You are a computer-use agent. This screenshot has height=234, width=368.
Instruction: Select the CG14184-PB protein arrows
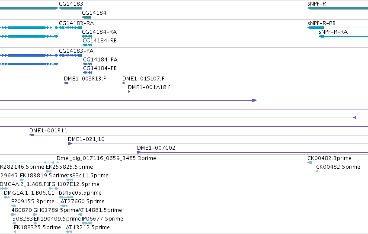pyautogui.click(x=87, y=73)
